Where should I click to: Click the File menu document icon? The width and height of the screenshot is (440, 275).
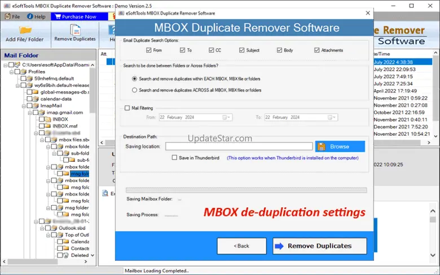[x=7, y=16]
